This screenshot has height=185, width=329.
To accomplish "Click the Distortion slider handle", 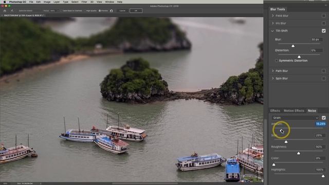I will coord(299,57).
